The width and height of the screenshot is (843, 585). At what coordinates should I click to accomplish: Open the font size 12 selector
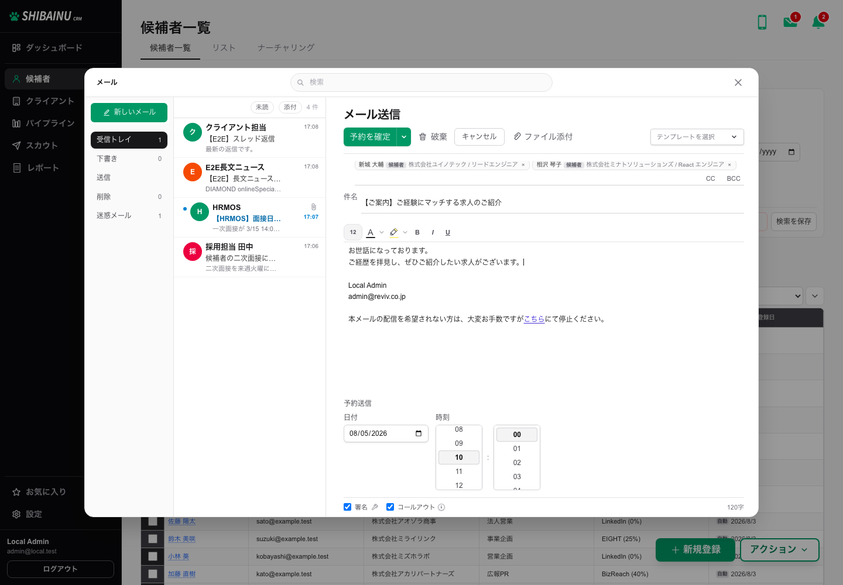[353, 232]
